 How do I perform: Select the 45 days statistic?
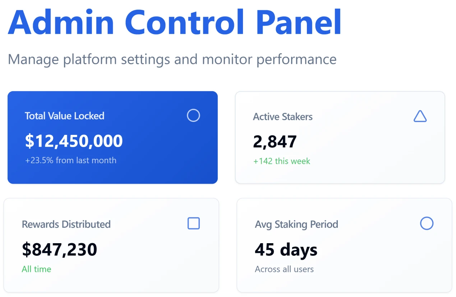(x=286, y=249)
